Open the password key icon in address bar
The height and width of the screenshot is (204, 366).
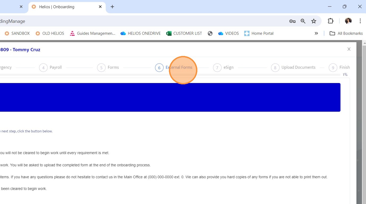(292, 21)
